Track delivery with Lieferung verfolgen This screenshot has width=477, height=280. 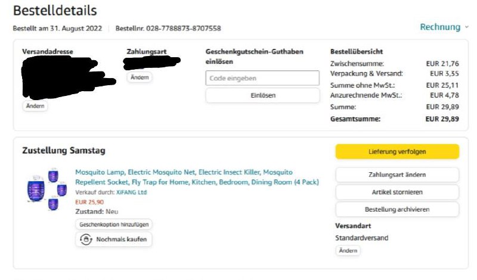397,152
